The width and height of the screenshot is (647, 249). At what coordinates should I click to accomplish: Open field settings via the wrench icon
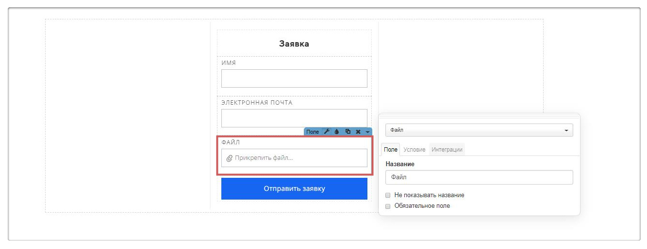pos(327,132)
